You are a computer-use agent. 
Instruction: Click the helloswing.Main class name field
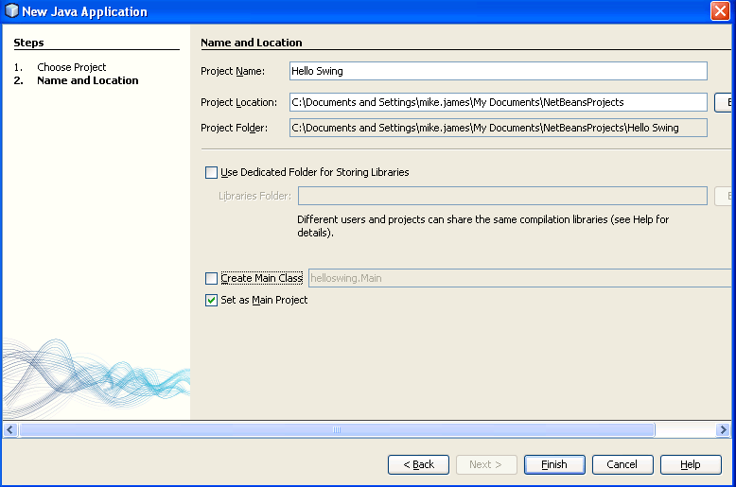(x=520, y=279)
